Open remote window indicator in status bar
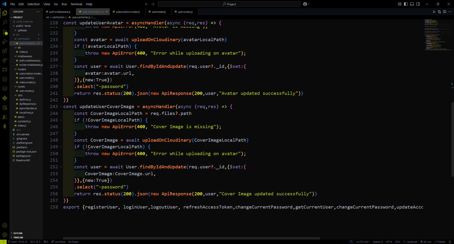This screenshot has height=244, width=454. (3, 241)
